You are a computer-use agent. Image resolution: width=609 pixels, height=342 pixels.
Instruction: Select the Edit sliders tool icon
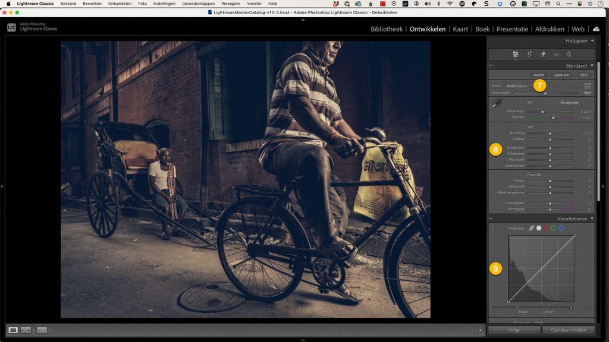pos(516,54)
